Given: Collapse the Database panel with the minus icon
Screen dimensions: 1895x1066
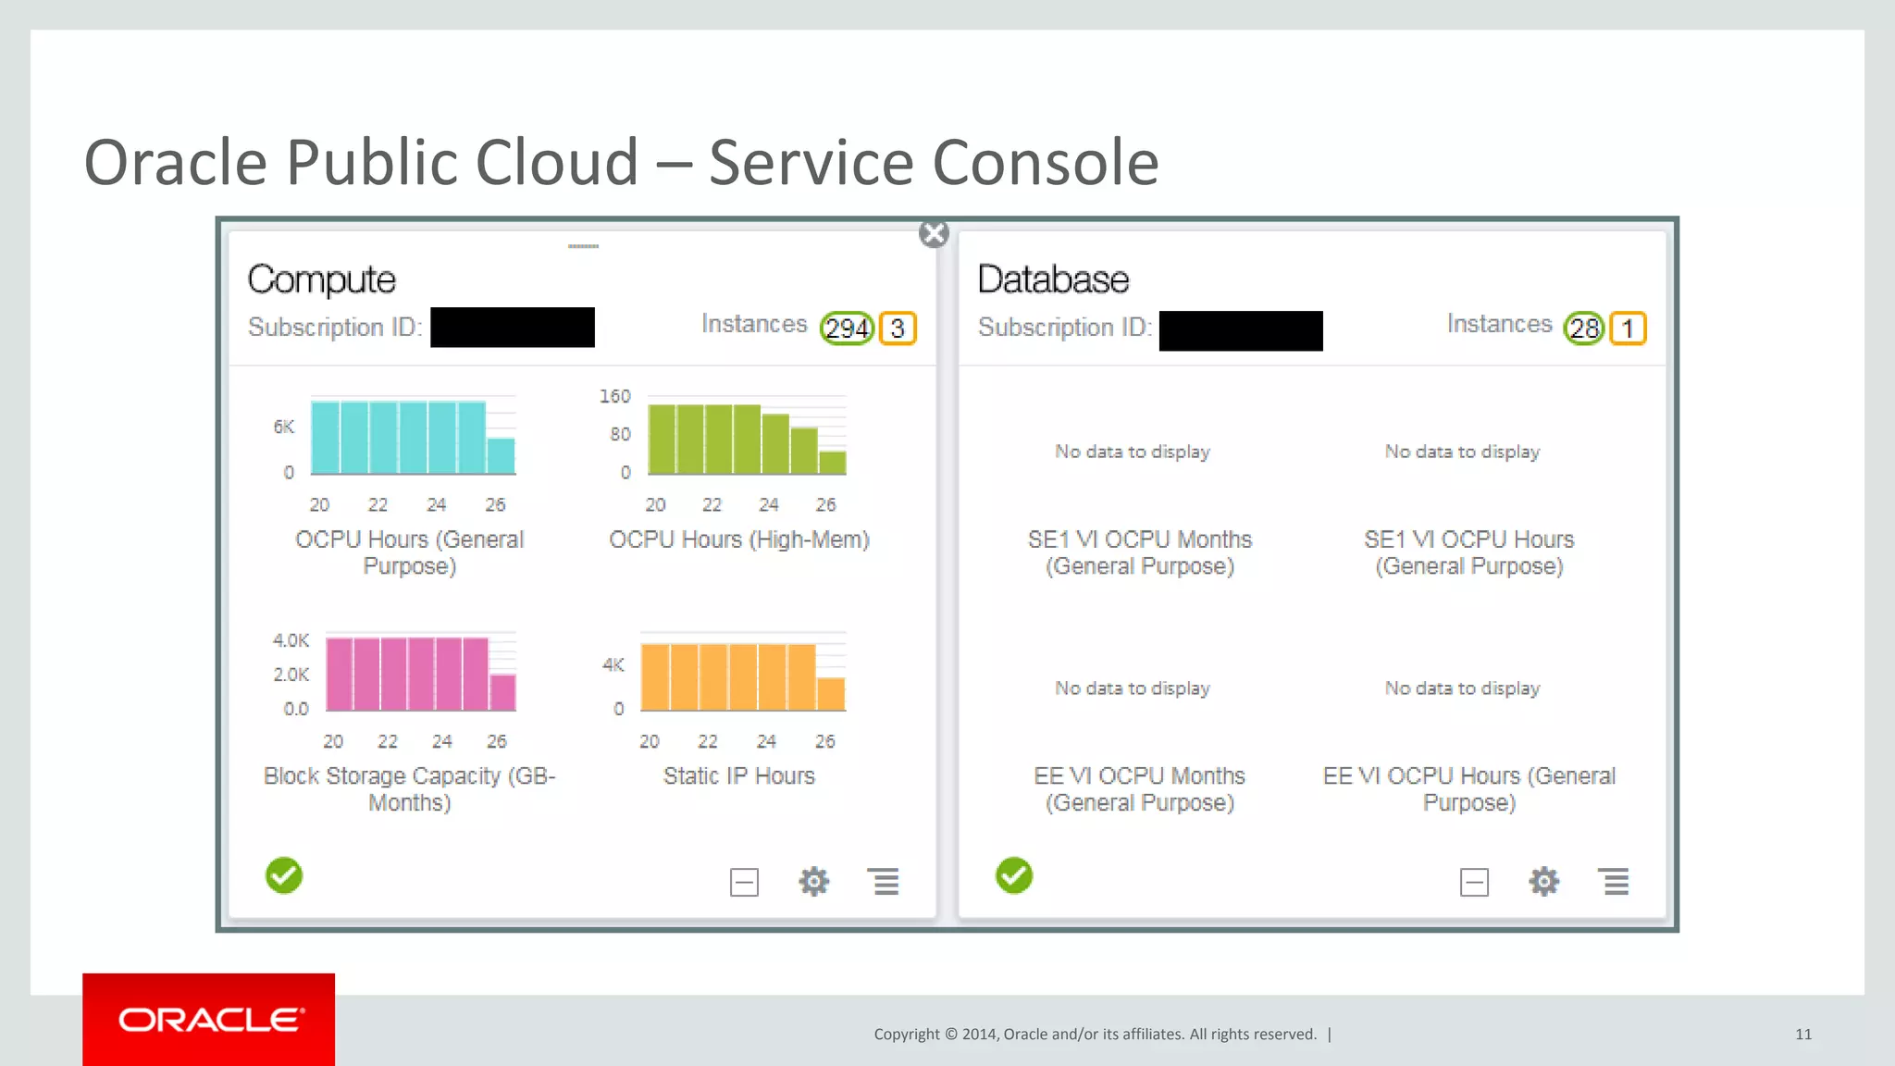Looking at the screenshot, I should pos(1474,882).
